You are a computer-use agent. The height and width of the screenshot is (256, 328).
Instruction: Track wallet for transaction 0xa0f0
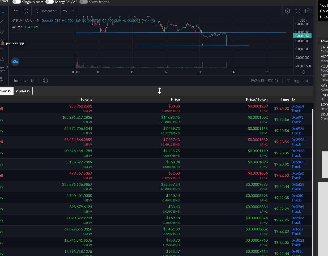click(x=296, y=200)
